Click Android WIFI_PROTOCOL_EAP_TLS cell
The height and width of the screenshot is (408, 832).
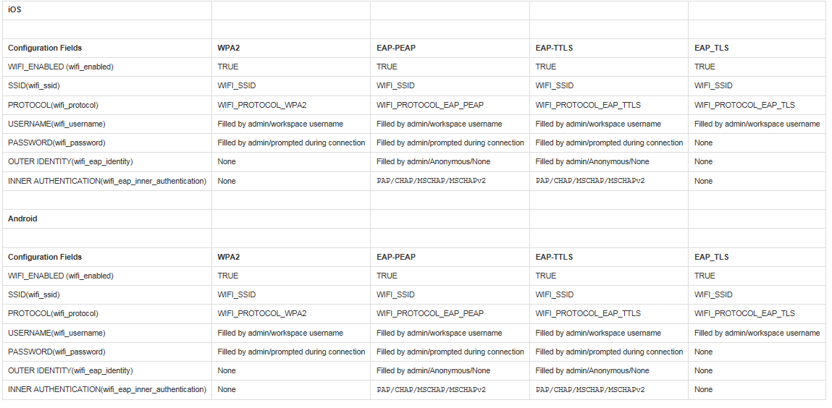[757, 314]
